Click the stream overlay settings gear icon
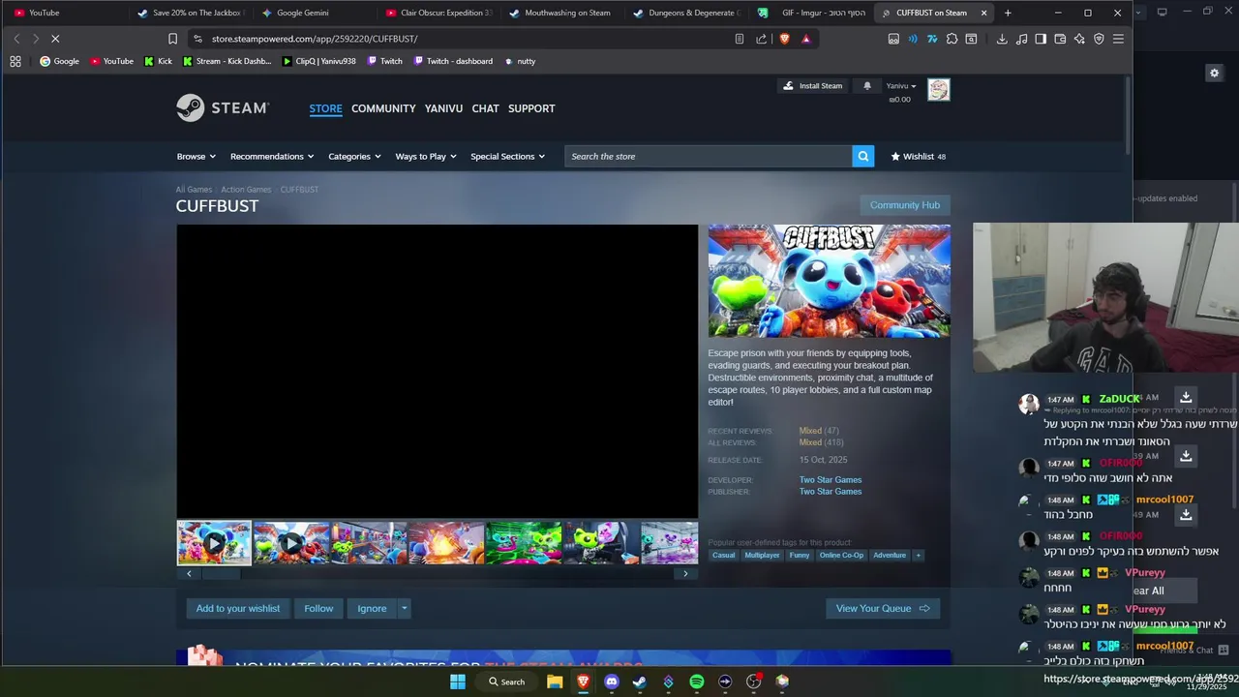 [x=1214, y=73]
